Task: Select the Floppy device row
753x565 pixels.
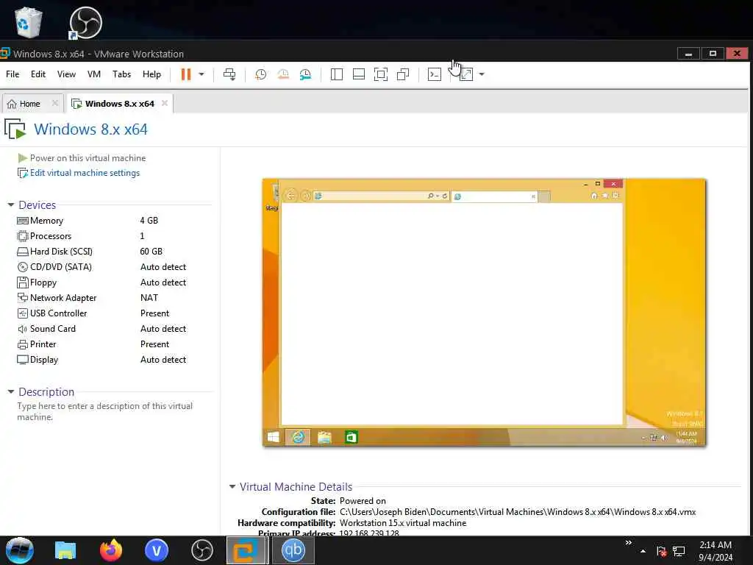Action: pyautogui.click(x=103, y=282)
